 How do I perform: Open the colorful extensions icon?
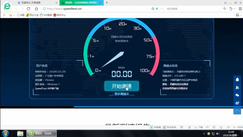[238, 15]
